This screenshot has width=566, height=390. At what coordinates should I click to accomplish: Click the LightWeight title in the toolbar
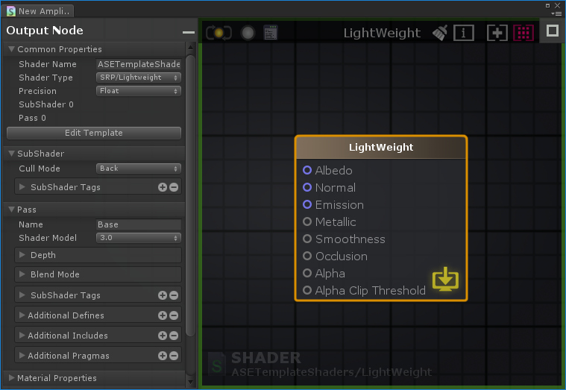[382, 34]
